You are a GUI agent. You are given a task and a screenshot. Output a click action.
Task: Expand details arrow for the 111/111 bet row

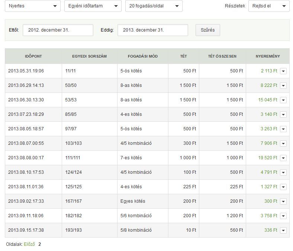coord(283,158)
